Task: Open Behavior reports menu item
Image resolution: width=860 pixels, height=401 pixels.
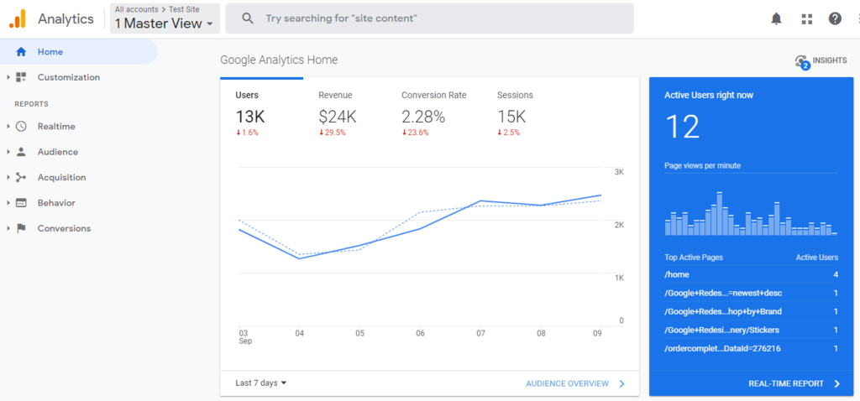Action: click(56, 203)
